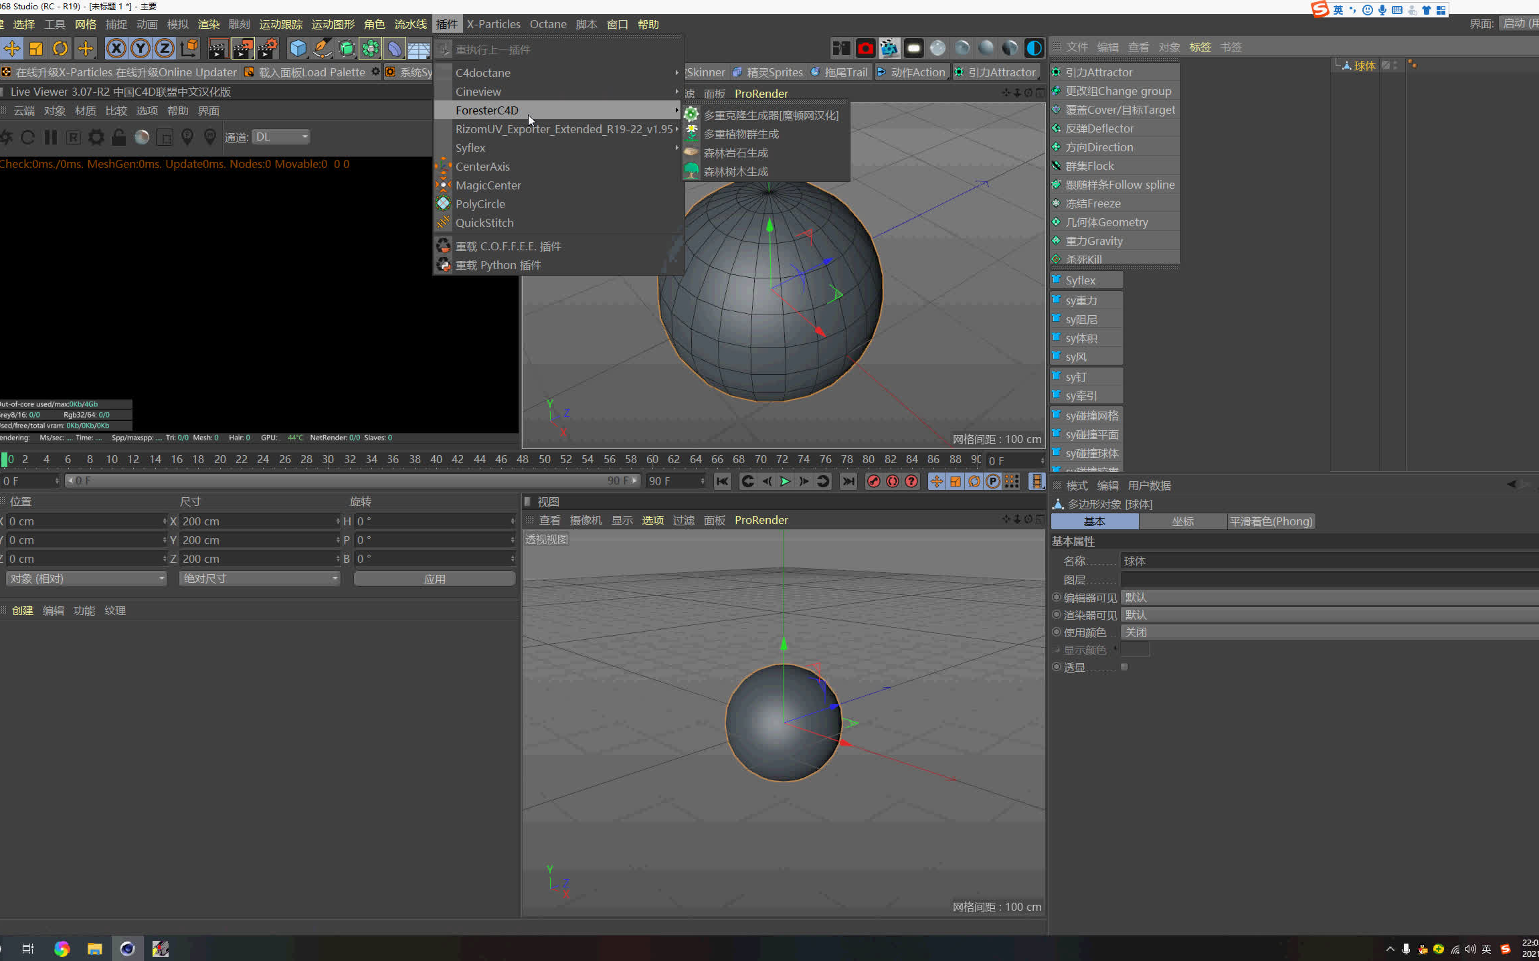Click the Live Viewer pause icon
This screenshot has height=961, width=1539.
click(51, 137)
